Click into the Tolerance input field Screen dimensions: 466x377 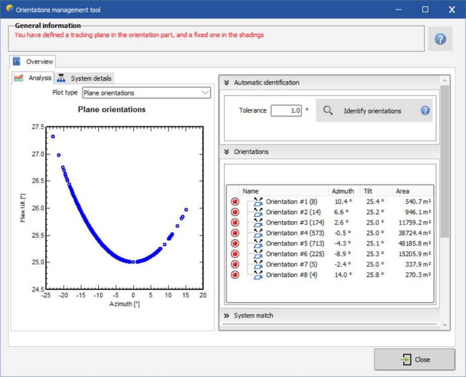tap(286, 111)
